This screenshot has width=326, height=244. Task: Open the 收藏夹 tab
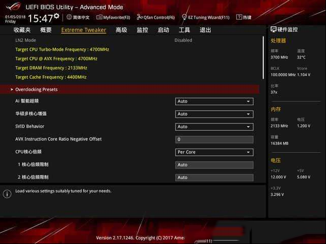[x=22, y=30]
